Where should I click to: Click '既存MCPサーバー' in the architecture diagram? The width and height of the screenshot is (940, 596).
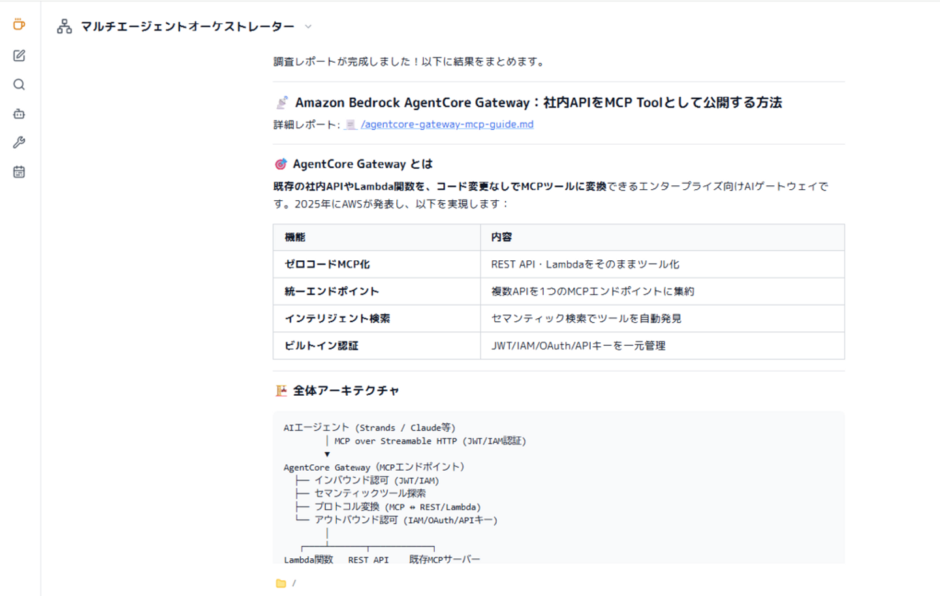(x=445, y=559)
